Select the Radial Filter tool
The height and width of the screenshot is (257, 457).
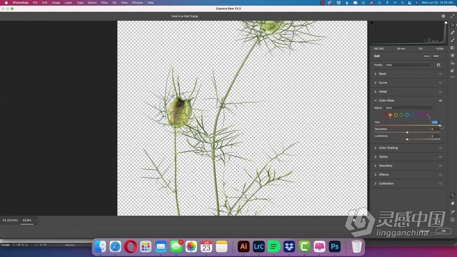pos(452,55)
